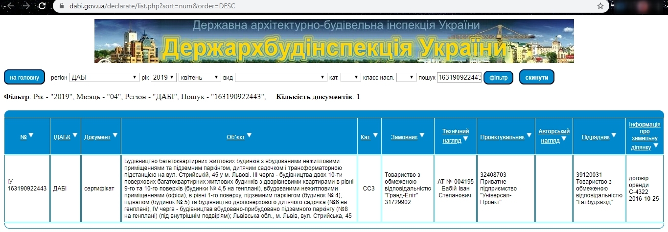Click the Технічний нагляд header link
This screenshot has height=232, width=668.
click(456, 135)
